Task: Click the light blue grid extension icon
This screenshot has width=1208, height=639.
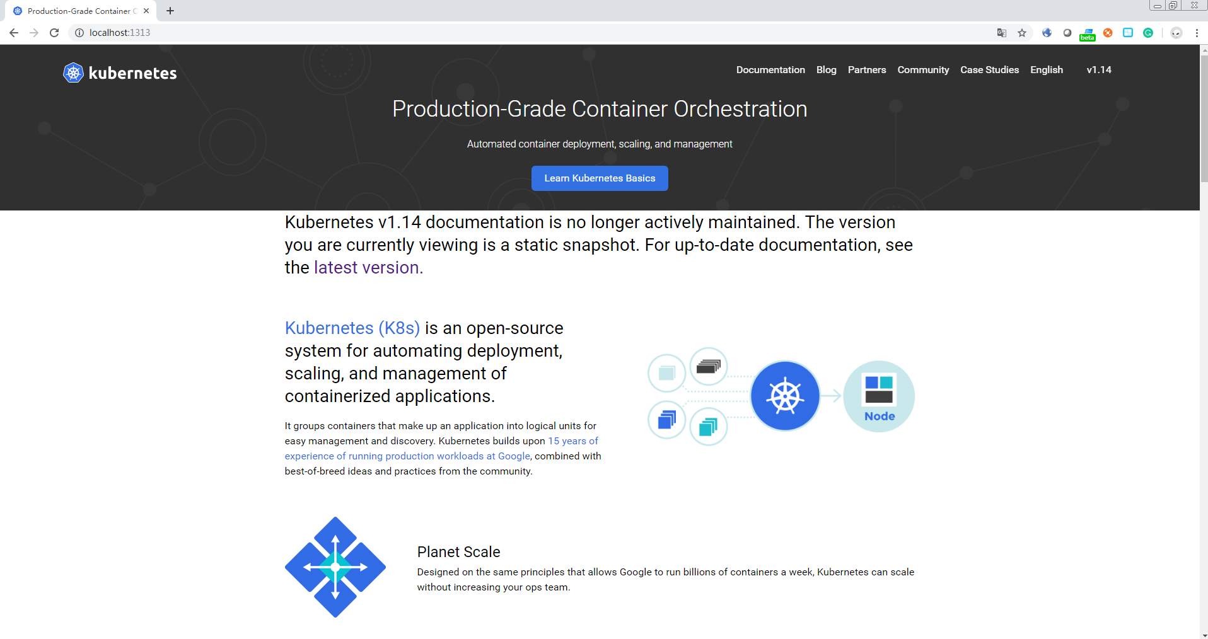Action: (1128, 33)
